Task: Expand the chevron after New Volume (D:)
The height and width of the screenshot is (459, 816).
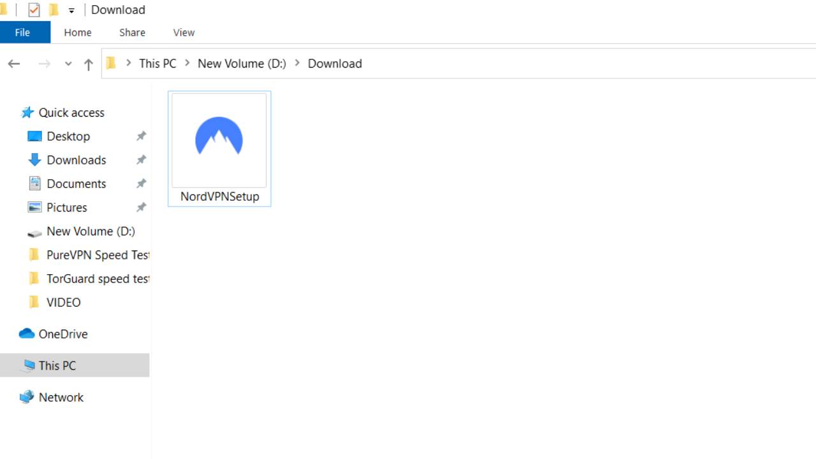Action: point(297,63)
